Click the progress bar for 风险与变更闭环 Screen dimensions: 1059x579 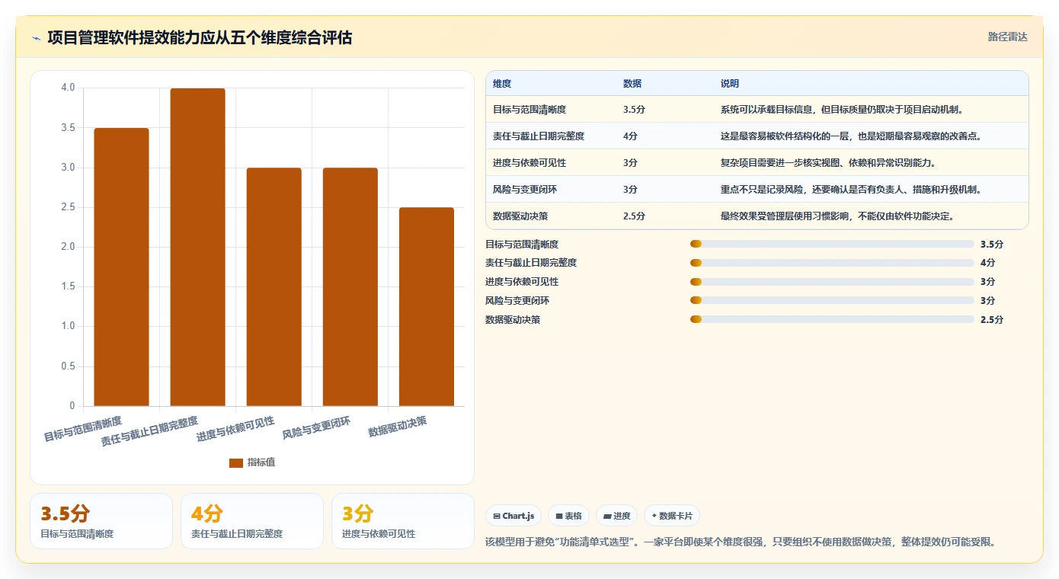point(832,300)
